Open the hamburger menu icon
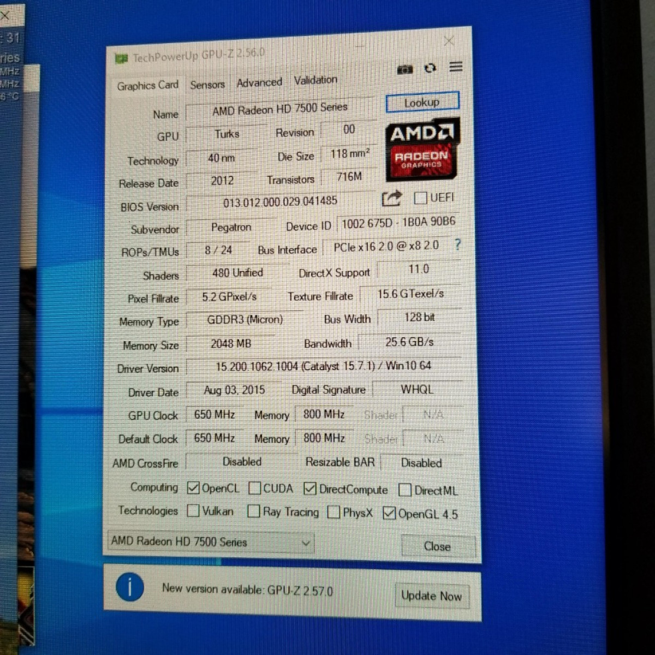This screenshot has height=655, width=655. [456, 67]
